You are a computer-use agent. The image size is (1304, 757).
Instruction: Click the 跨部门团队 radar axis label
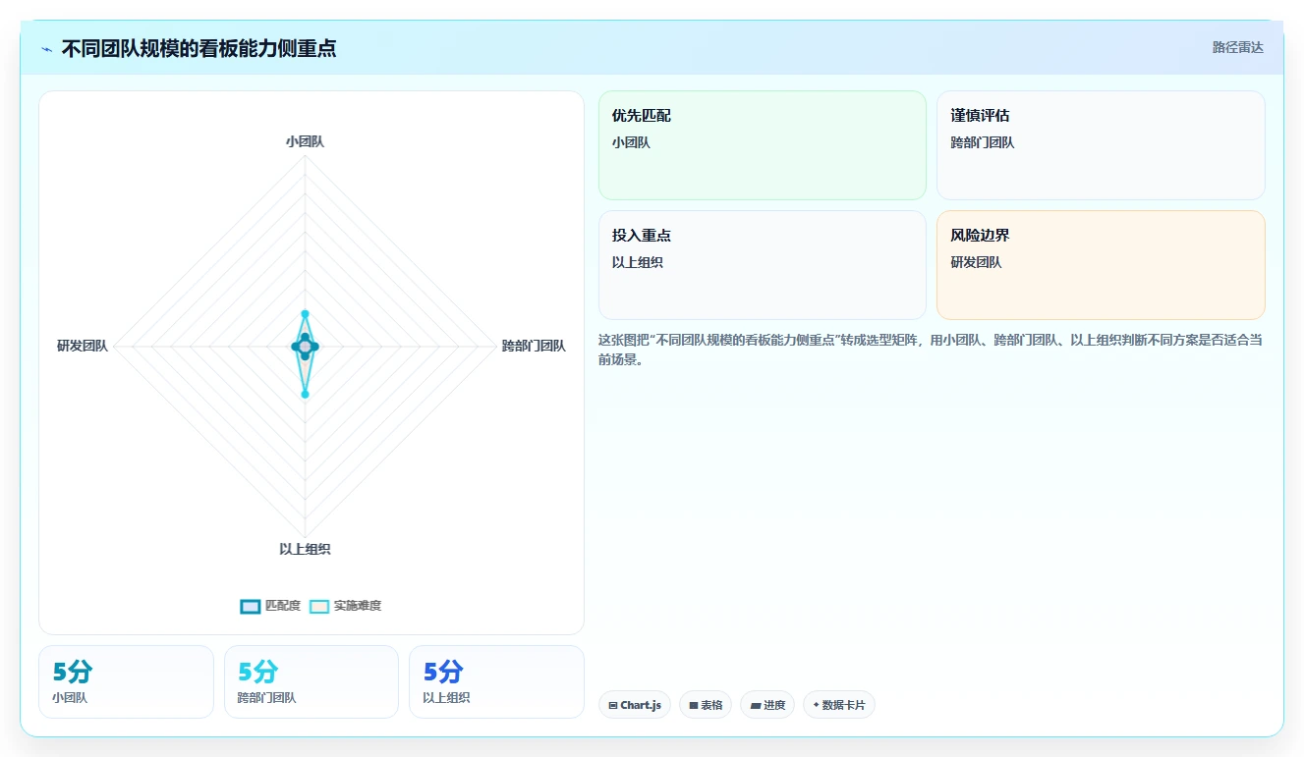[534, 346]
